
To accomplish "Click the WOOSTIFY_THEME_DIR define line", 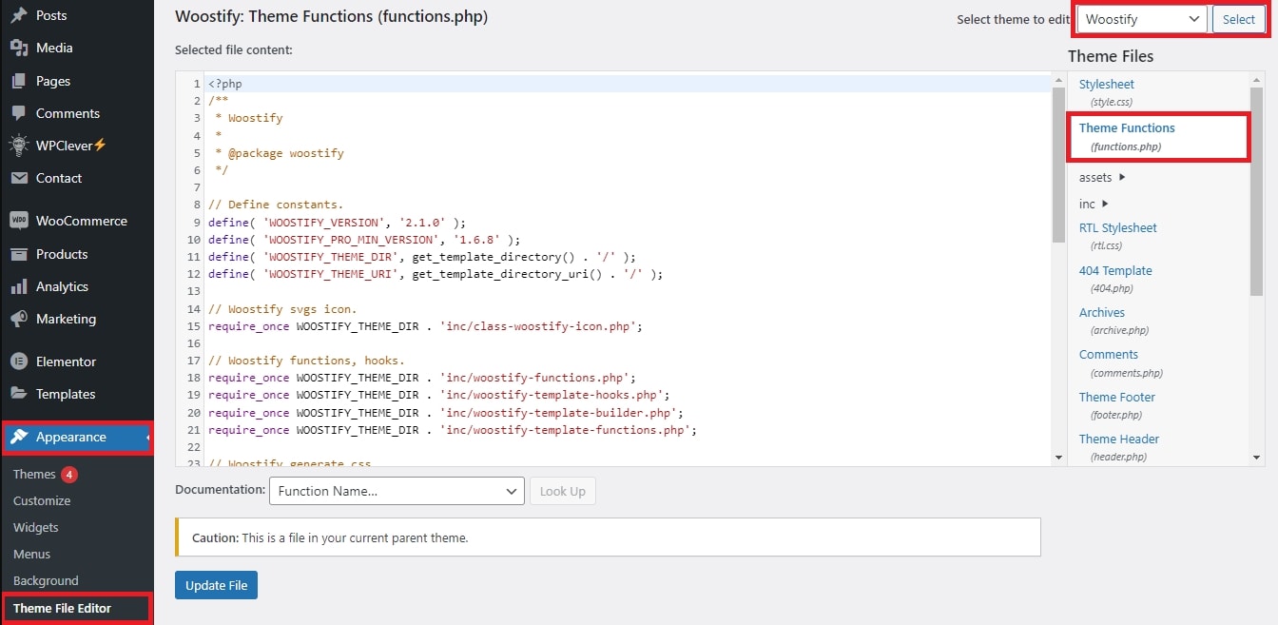I will [x=421, y=257].
